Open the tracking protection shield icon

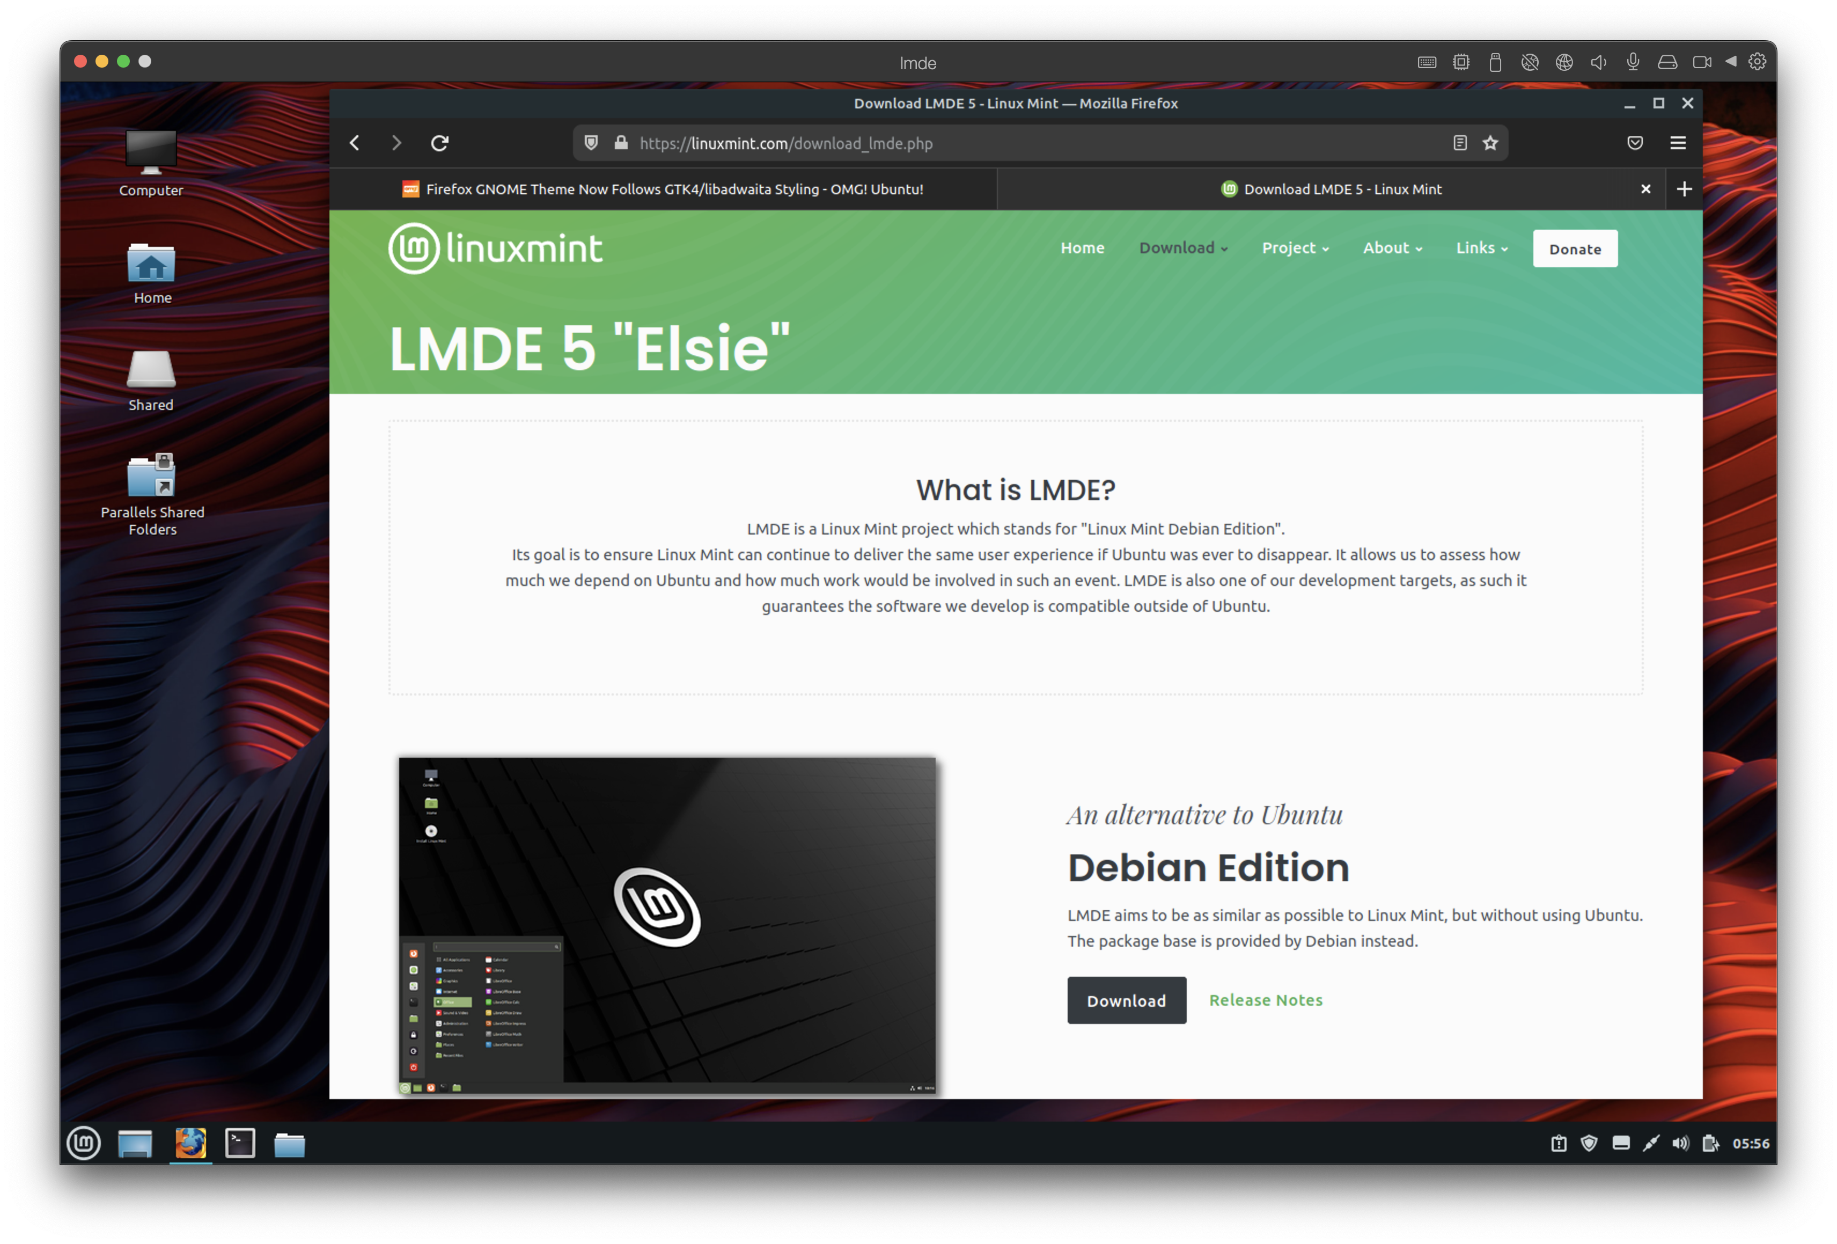pyautogui.click(x=591, y=143)
